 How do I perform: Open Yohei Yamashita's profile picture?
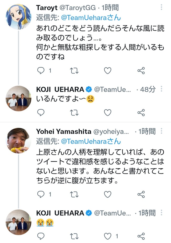click(18, 141)
